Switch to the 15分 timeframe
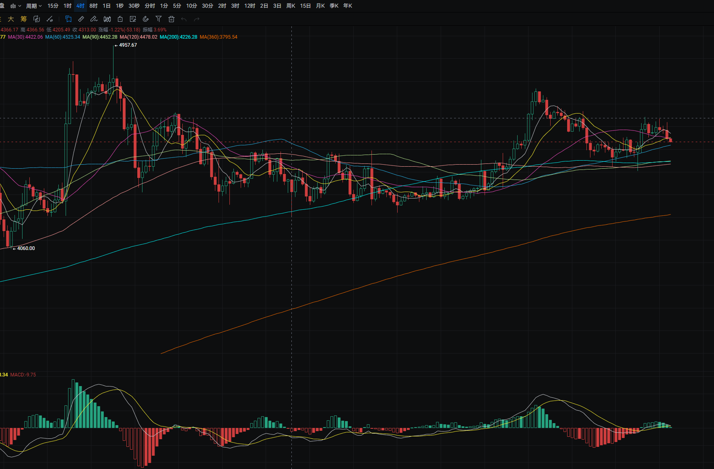The width and height of the screenshot is (714, 469). pos(53,6)
